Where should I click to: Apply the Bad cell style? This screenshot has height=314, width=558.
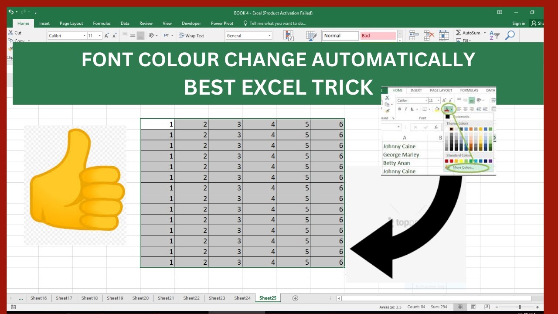coord(378,36)
